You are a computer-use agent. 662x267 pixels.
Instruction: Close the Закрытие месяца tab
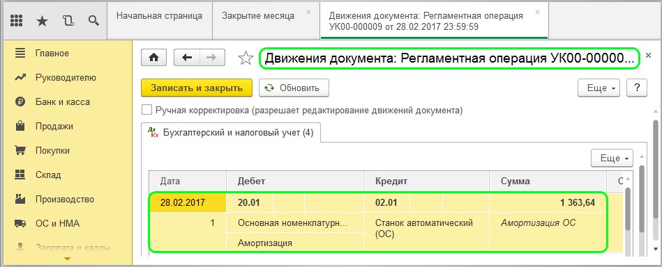pos(308,13)
